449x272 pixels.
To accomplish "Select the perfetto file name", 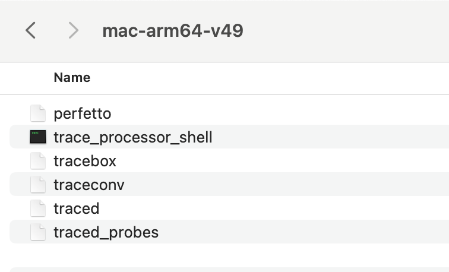I will [83, 113].
